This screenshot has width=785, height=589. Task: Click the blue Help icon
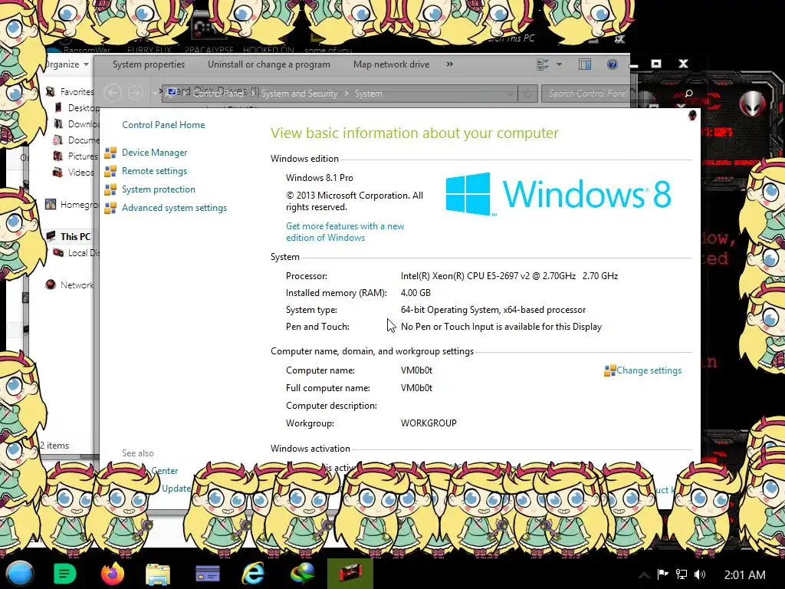coord(612,64)
